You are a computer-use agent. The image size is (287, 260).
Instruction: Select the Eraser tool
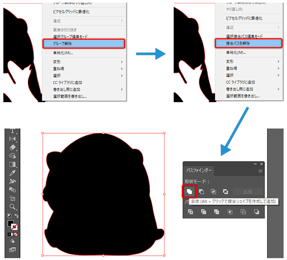pos(12,147)
